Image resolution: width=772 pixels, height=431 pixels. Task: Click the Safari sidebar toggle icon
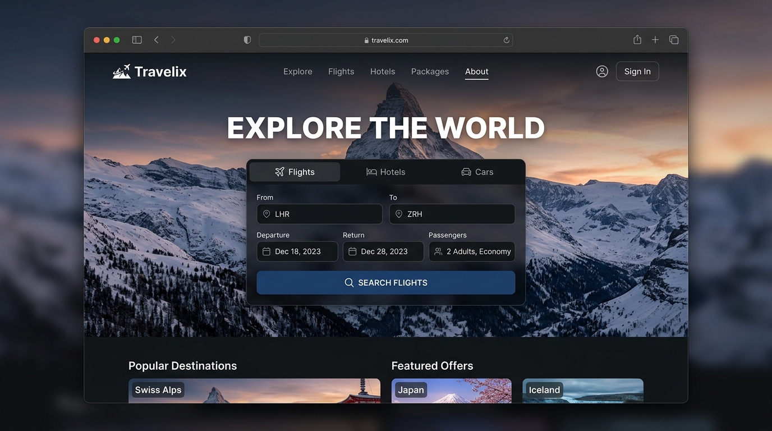(137, 40)
